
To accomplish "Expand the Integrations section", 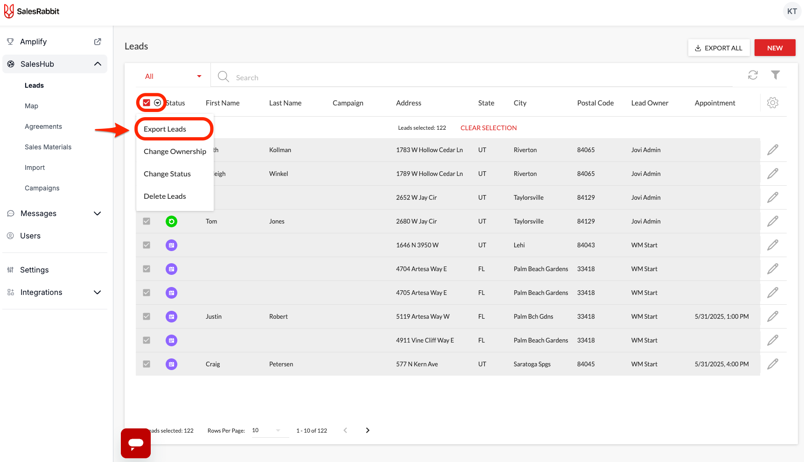I will coord(98,292).
